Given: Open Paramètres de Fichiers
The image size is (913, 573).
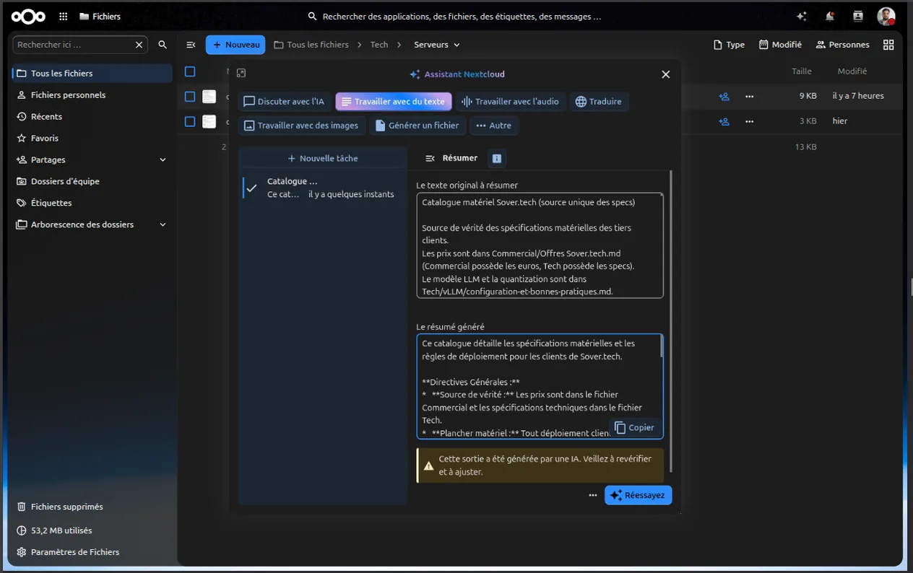Looking at the screenshot, I should (92, 552).
